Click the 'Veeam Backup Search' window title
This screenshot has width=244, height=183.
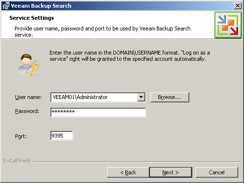click(x=41, y=6)
